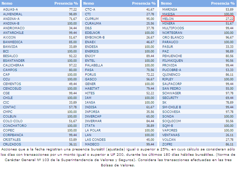Select LAS CONDES stock name
This screenshot has height=169, width=238.
[95, 140]
